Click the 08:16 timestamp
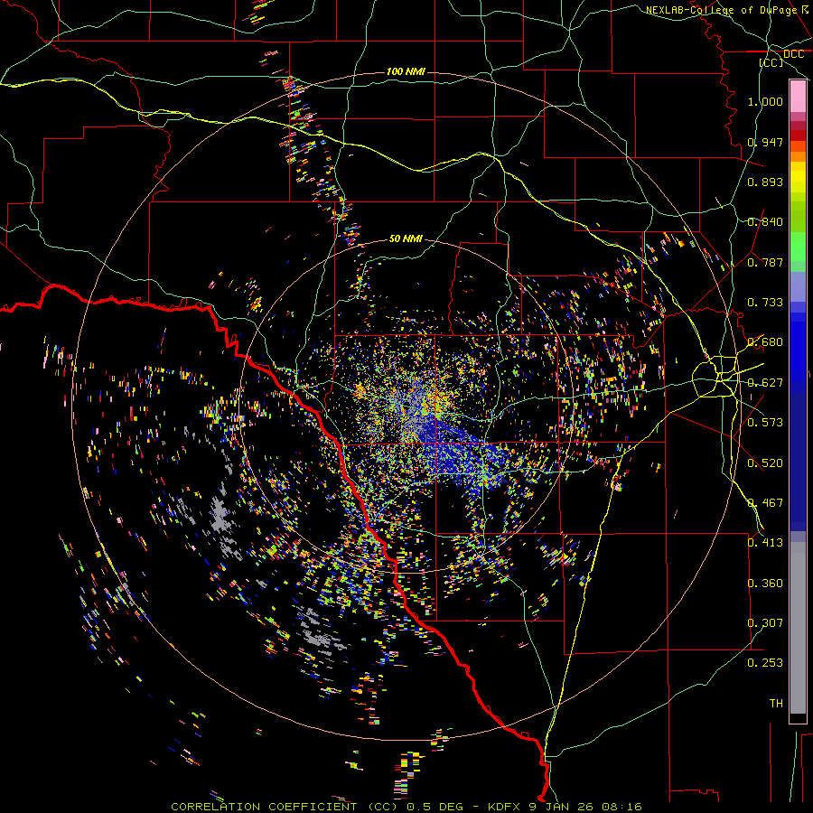This screenshot has width=813, height=813. click(x=621, y=807)
